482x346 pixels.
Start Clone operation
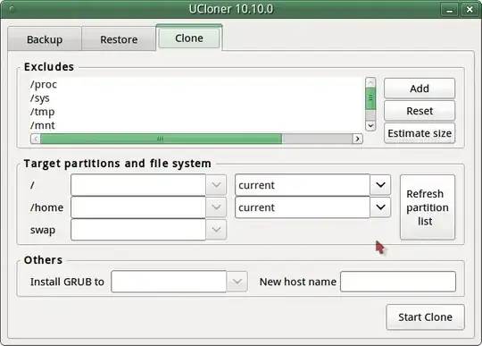pos(425,317)
